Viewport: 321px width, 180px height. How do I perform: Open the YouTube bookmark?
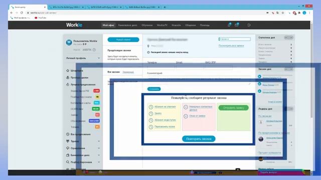40,18
